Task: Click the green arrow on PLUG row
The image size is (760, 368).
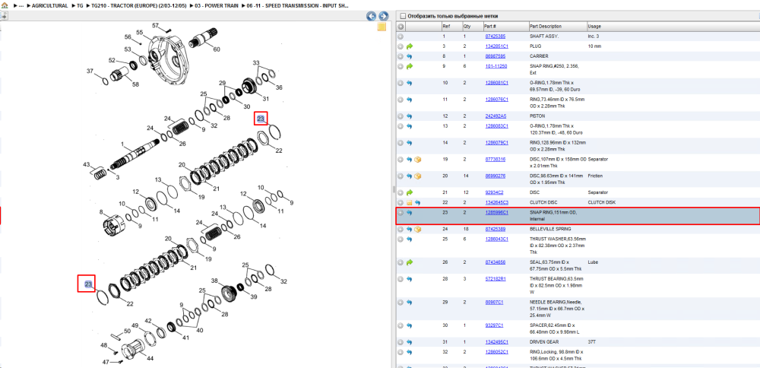Action: (410, 46)
